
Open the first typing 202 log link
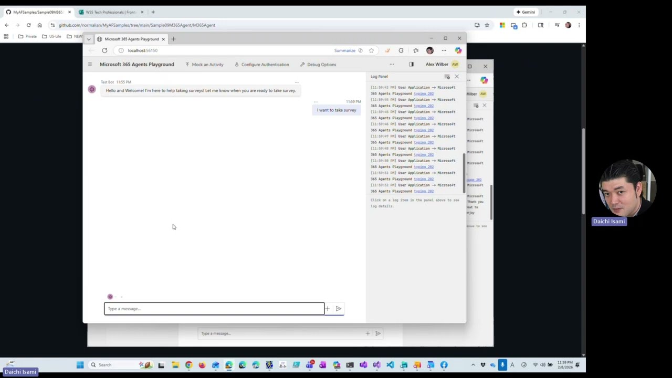(x=424, y=93)
